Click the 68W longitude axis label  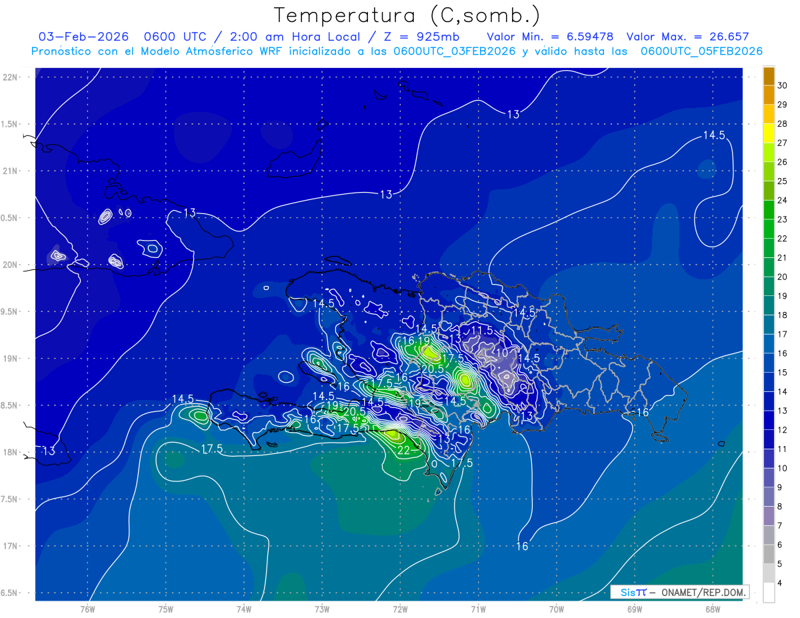pyautogui.click(x=712, y=609)
